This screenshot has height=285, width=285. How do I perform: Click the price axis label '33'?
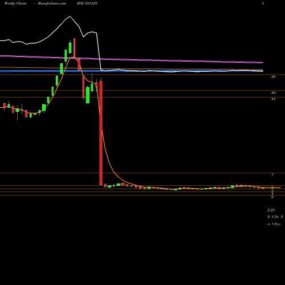[x=273, y=93]
